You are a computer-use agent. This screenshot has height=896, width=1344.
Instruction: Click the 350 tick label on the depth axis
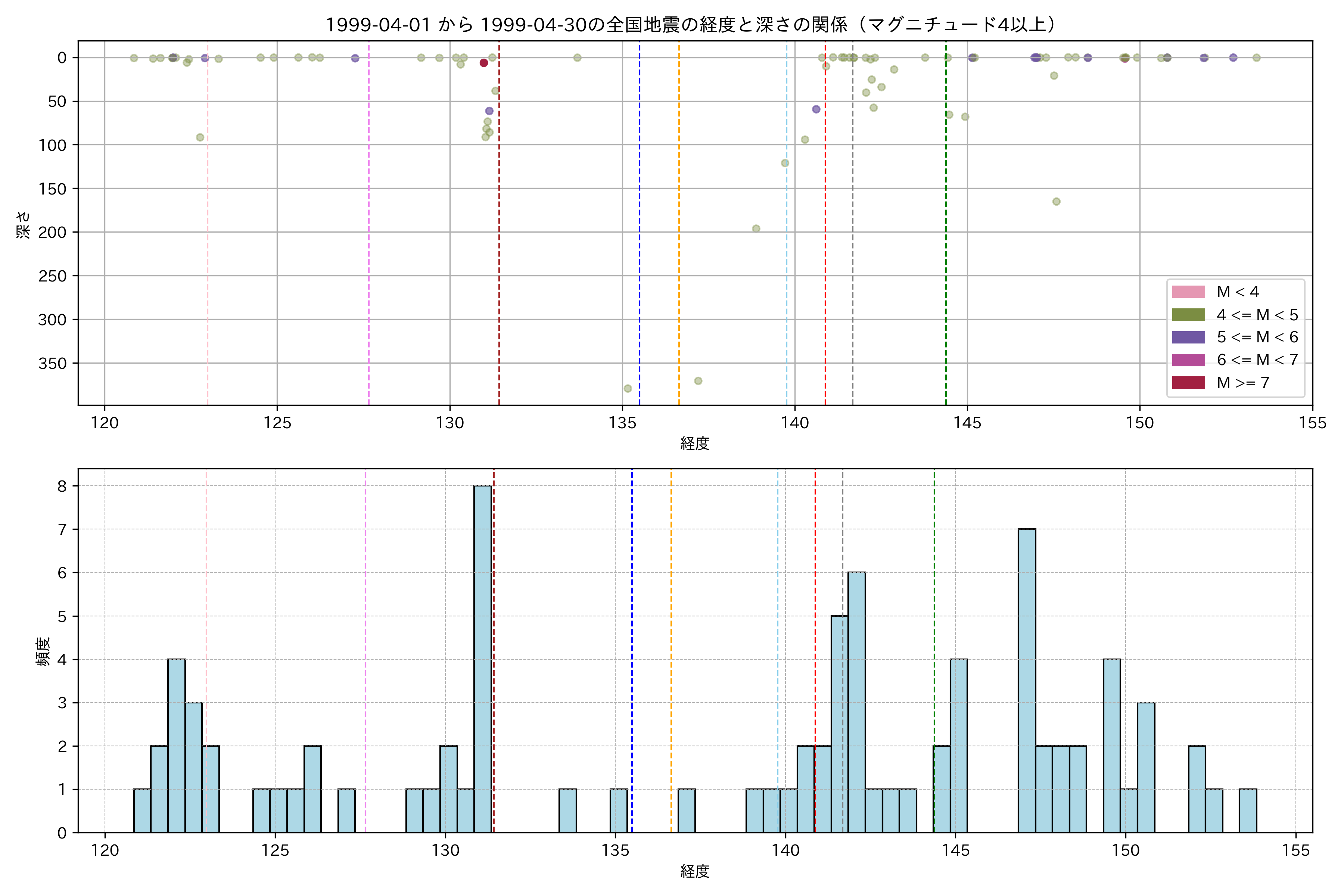(52, 363)
